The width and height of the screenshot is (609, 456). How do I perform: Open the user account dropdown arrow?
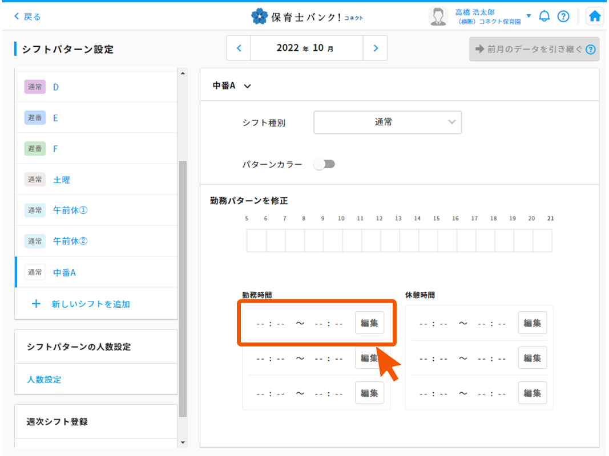pyautogui.click(x=529, y=16)
